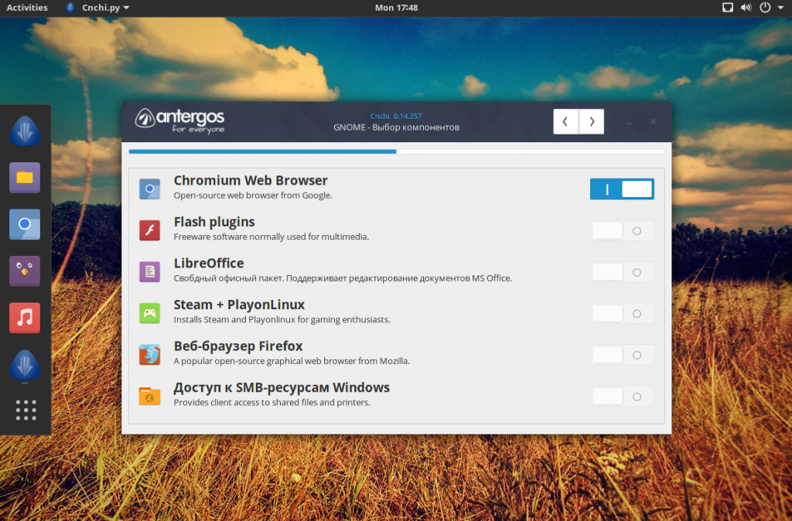Launch Chromium from the dock

point(25,224)
